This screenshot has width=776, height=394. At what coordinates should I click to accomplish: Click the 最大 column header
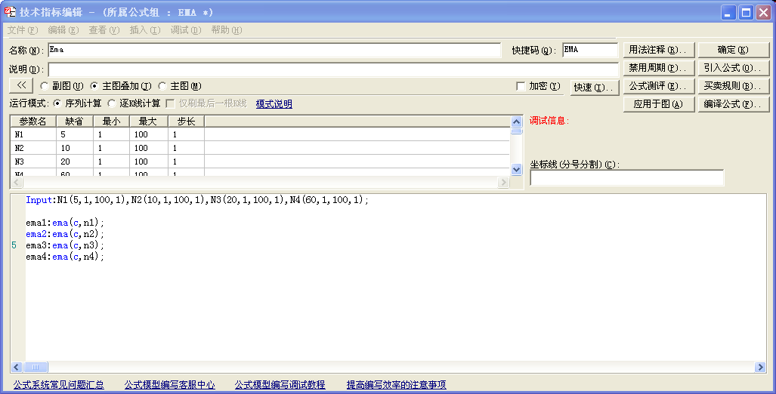tap(148, 121)
